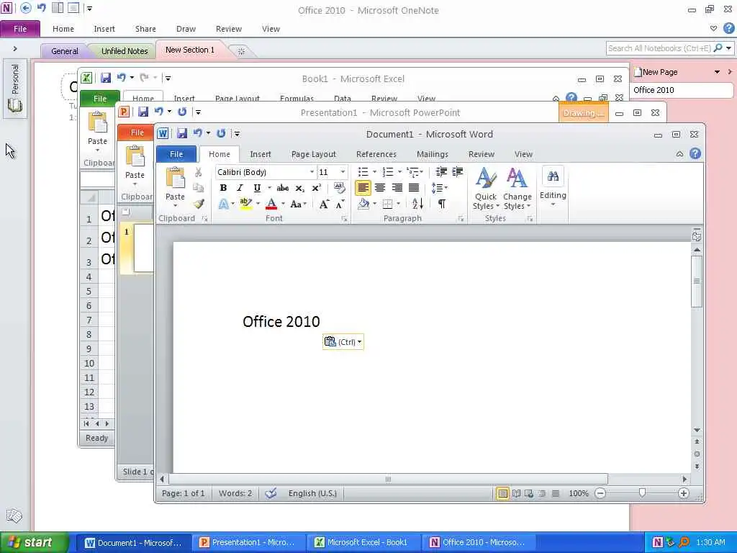
Task: Toggle Superscript in Word ribbon
Action: (x=317, y=188)
